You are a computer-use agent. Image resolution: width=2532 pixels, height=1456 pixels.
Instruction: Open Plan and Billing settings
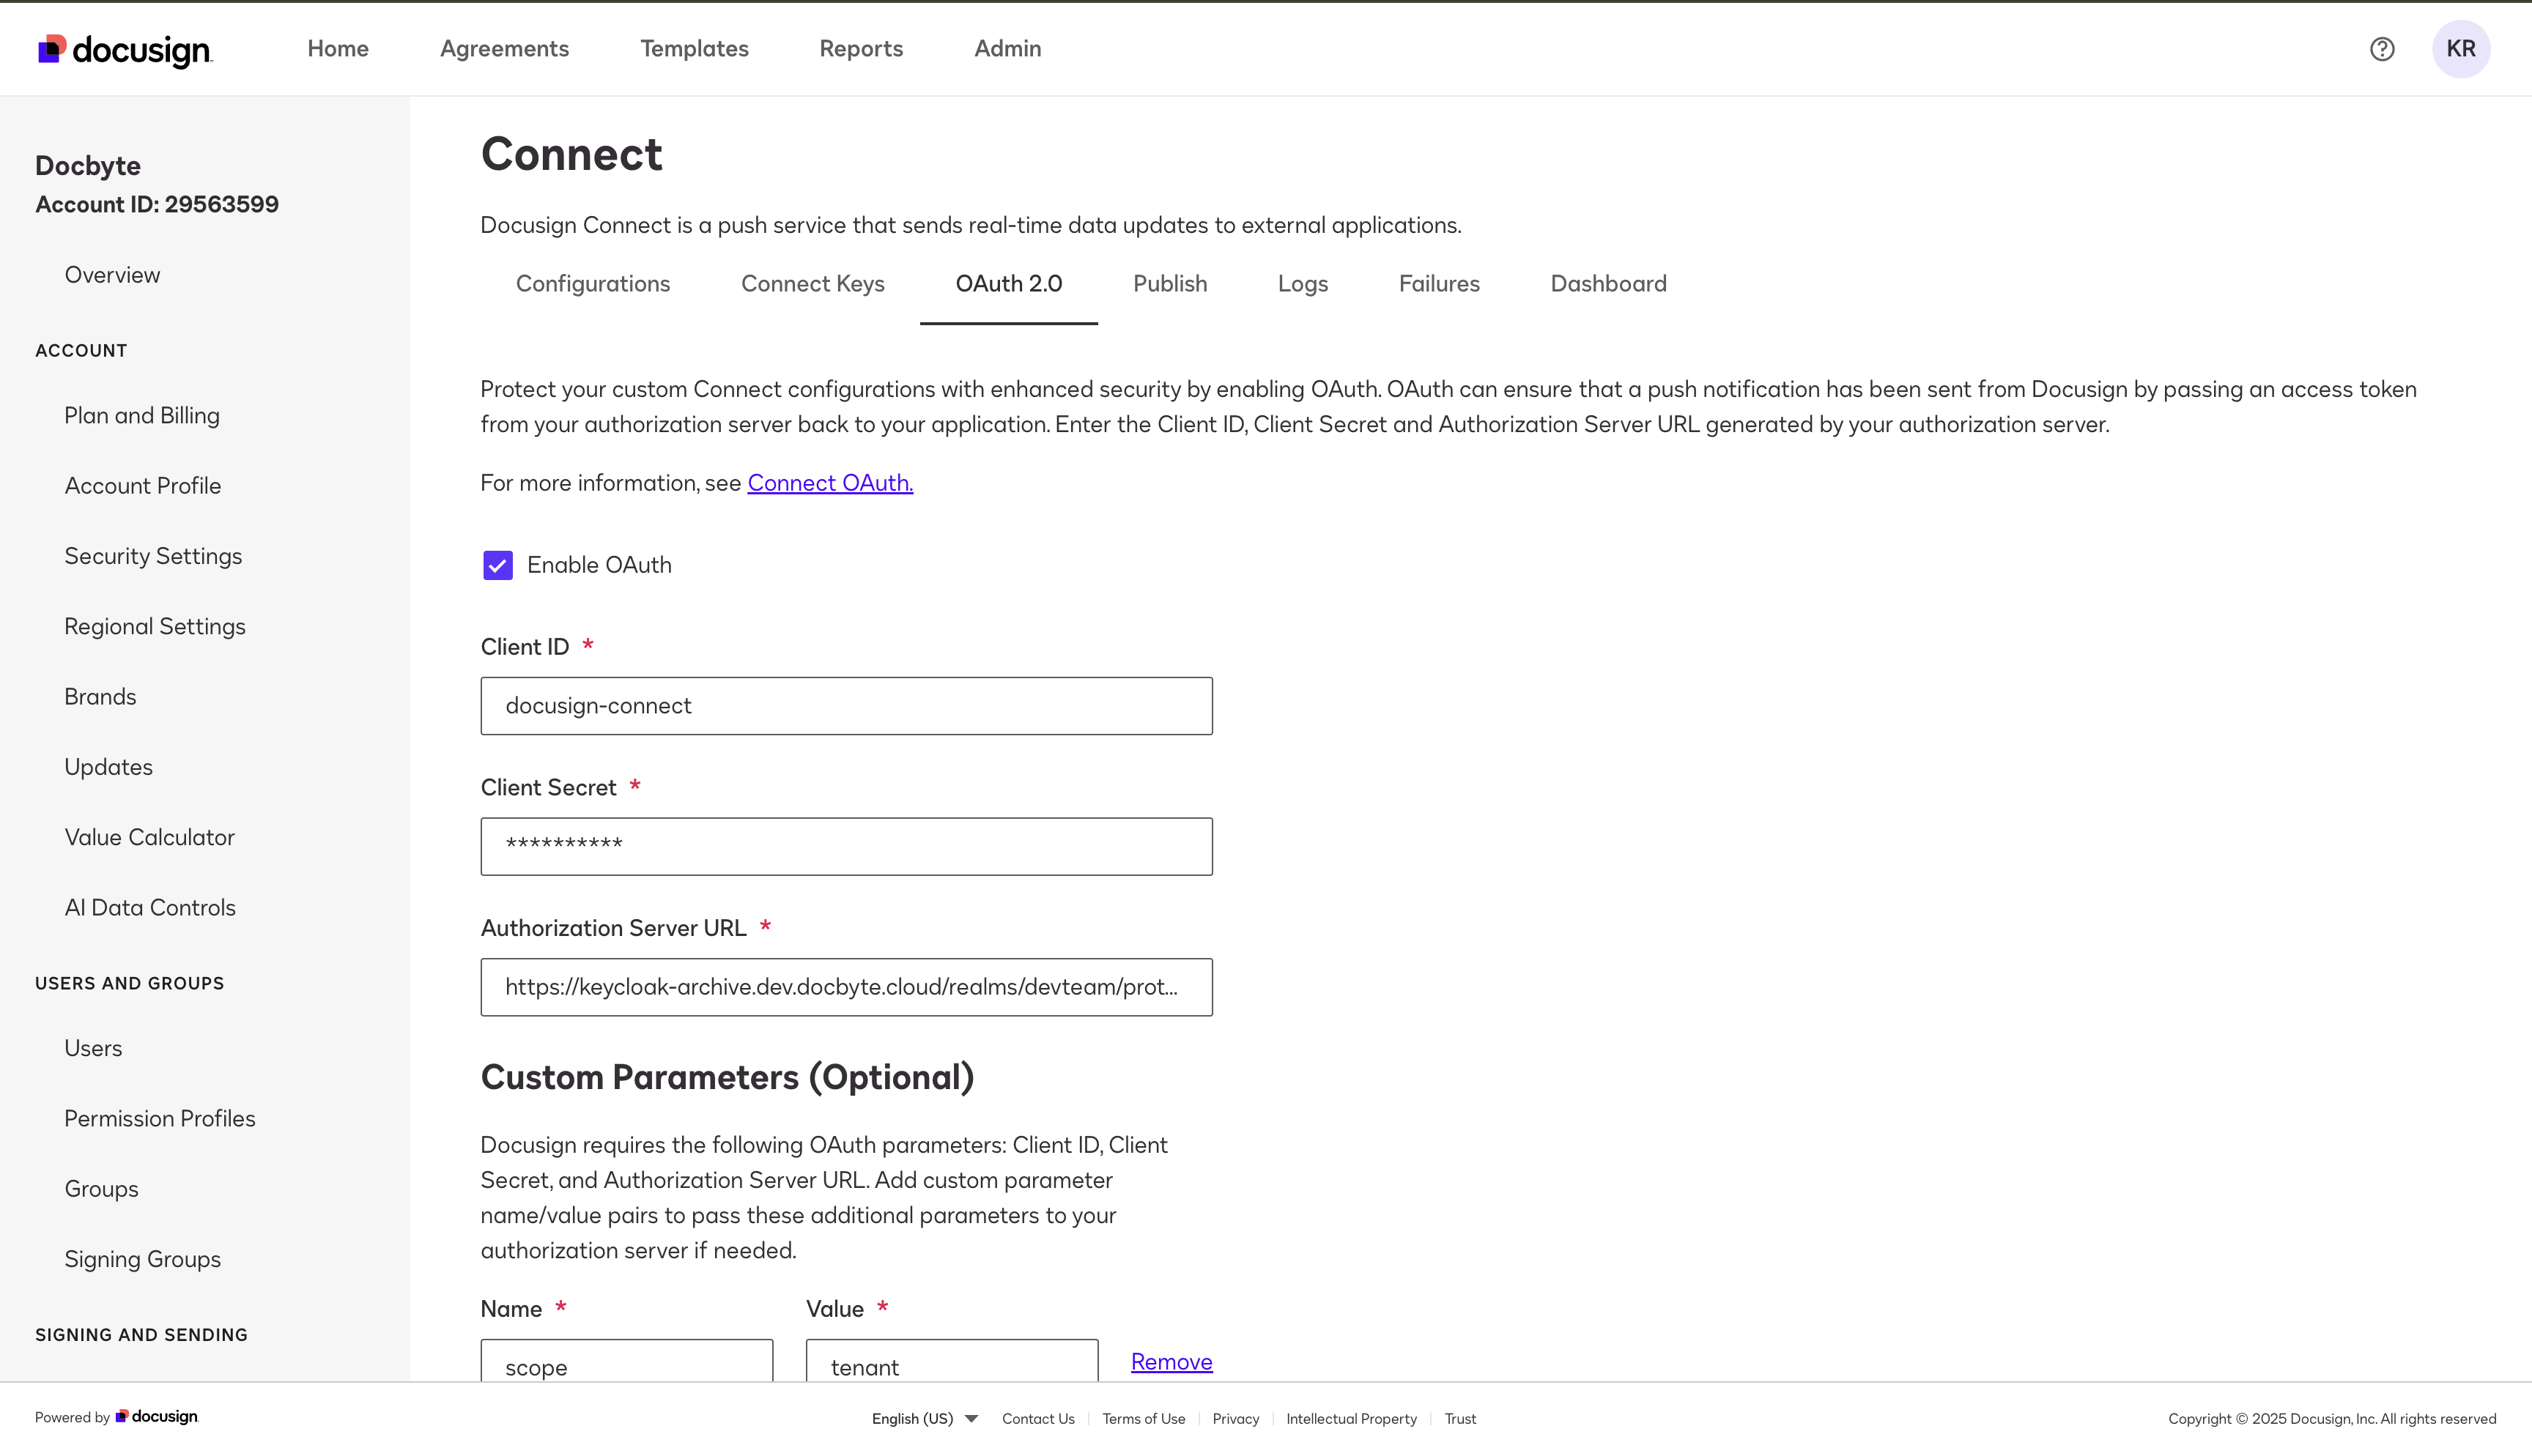click(142, 415)
